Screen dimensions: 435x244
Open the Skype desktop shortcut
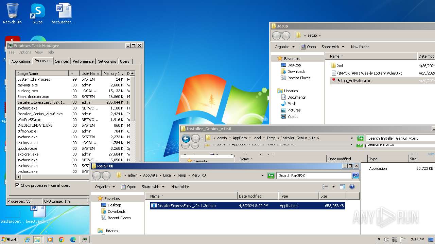click(37, 14)
